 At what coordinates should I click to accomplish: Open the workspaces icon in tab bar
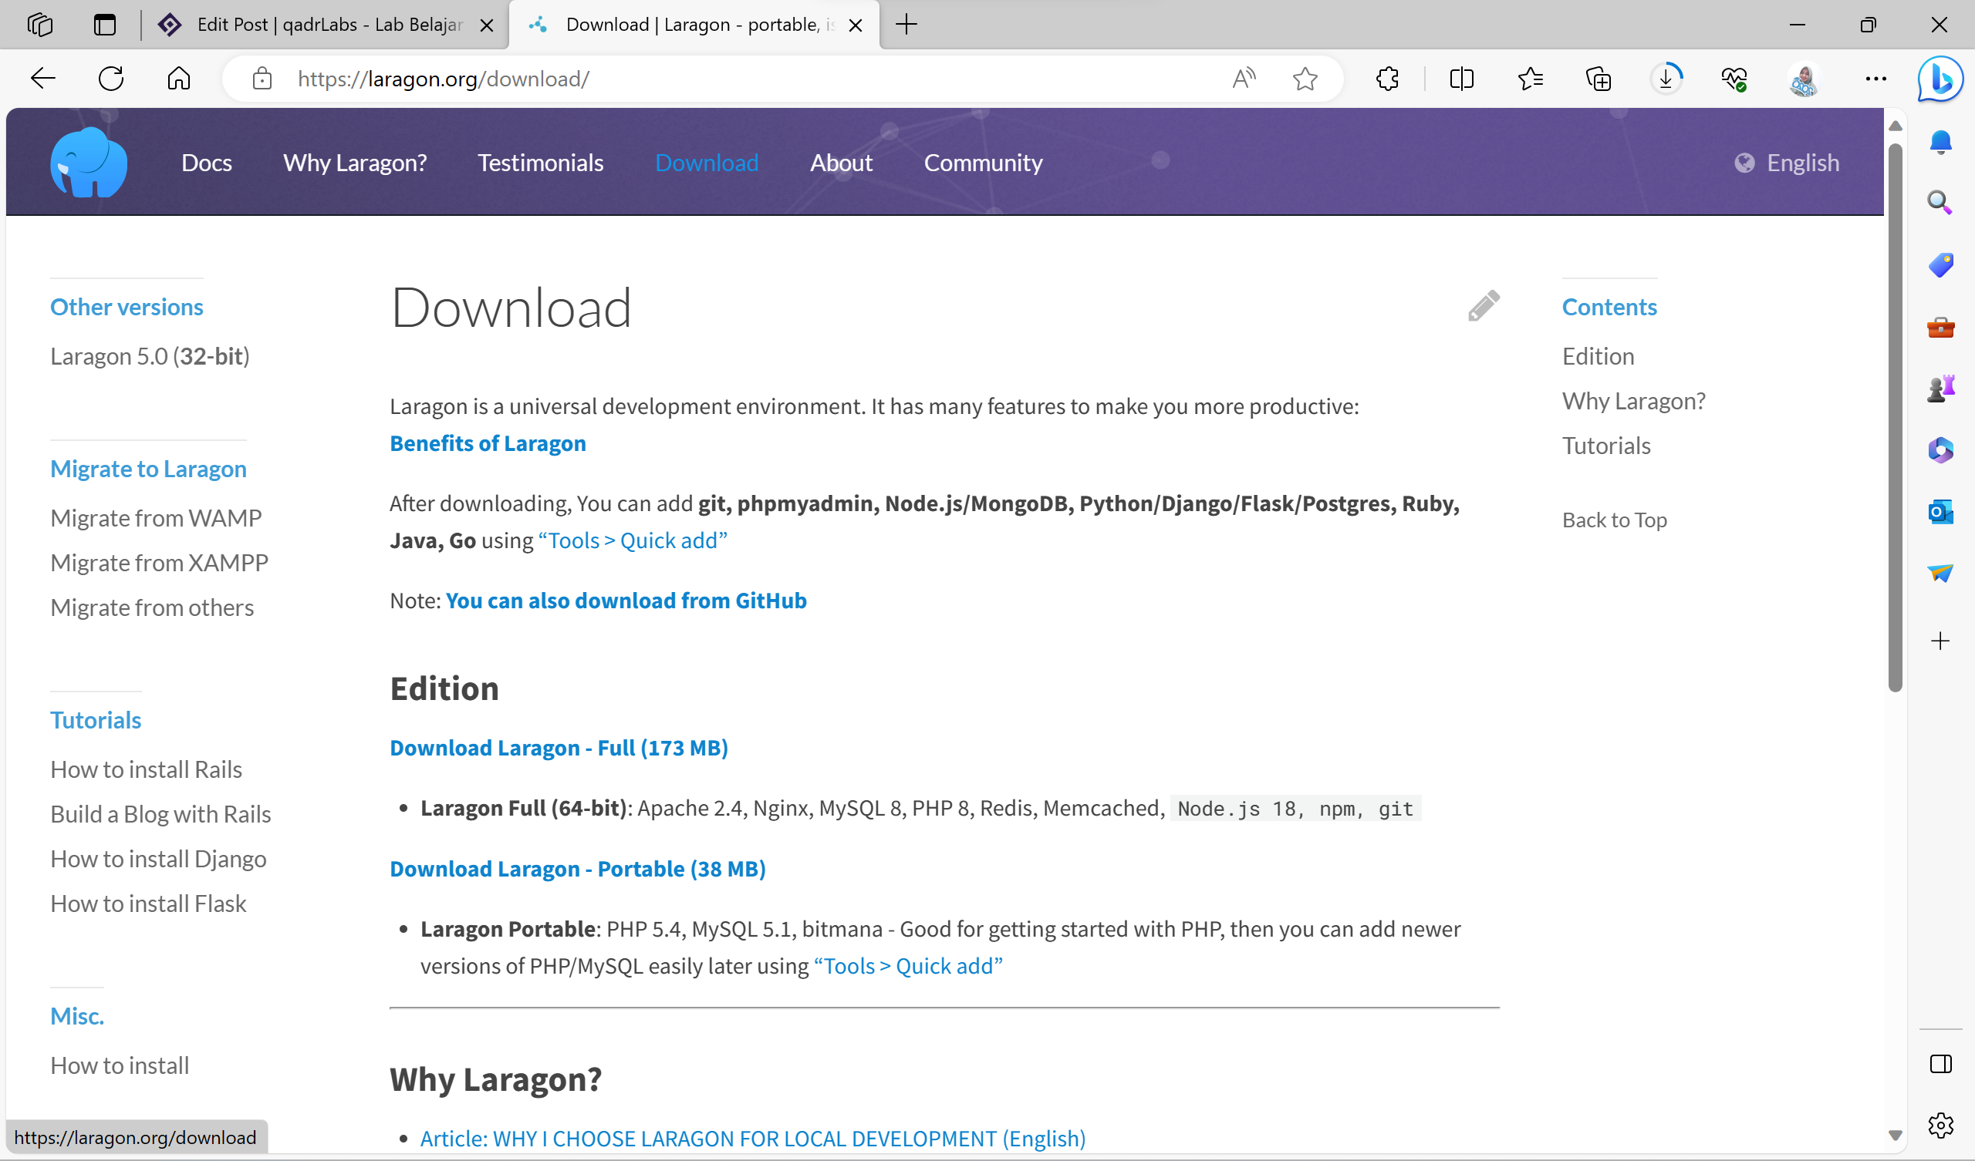(x=40, y=25)
